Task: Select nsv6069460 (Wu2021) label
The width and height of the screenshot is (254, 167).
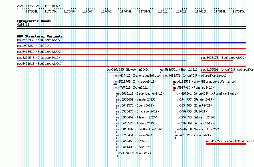Action: pyautogui.click(x=132, y=141)
